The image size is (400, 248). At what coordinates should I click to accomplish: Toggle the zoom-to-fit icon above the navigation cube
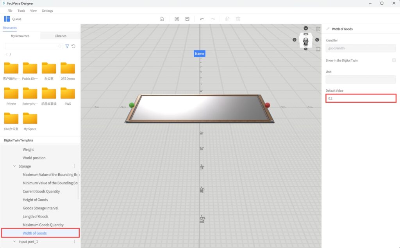[318, 29]
